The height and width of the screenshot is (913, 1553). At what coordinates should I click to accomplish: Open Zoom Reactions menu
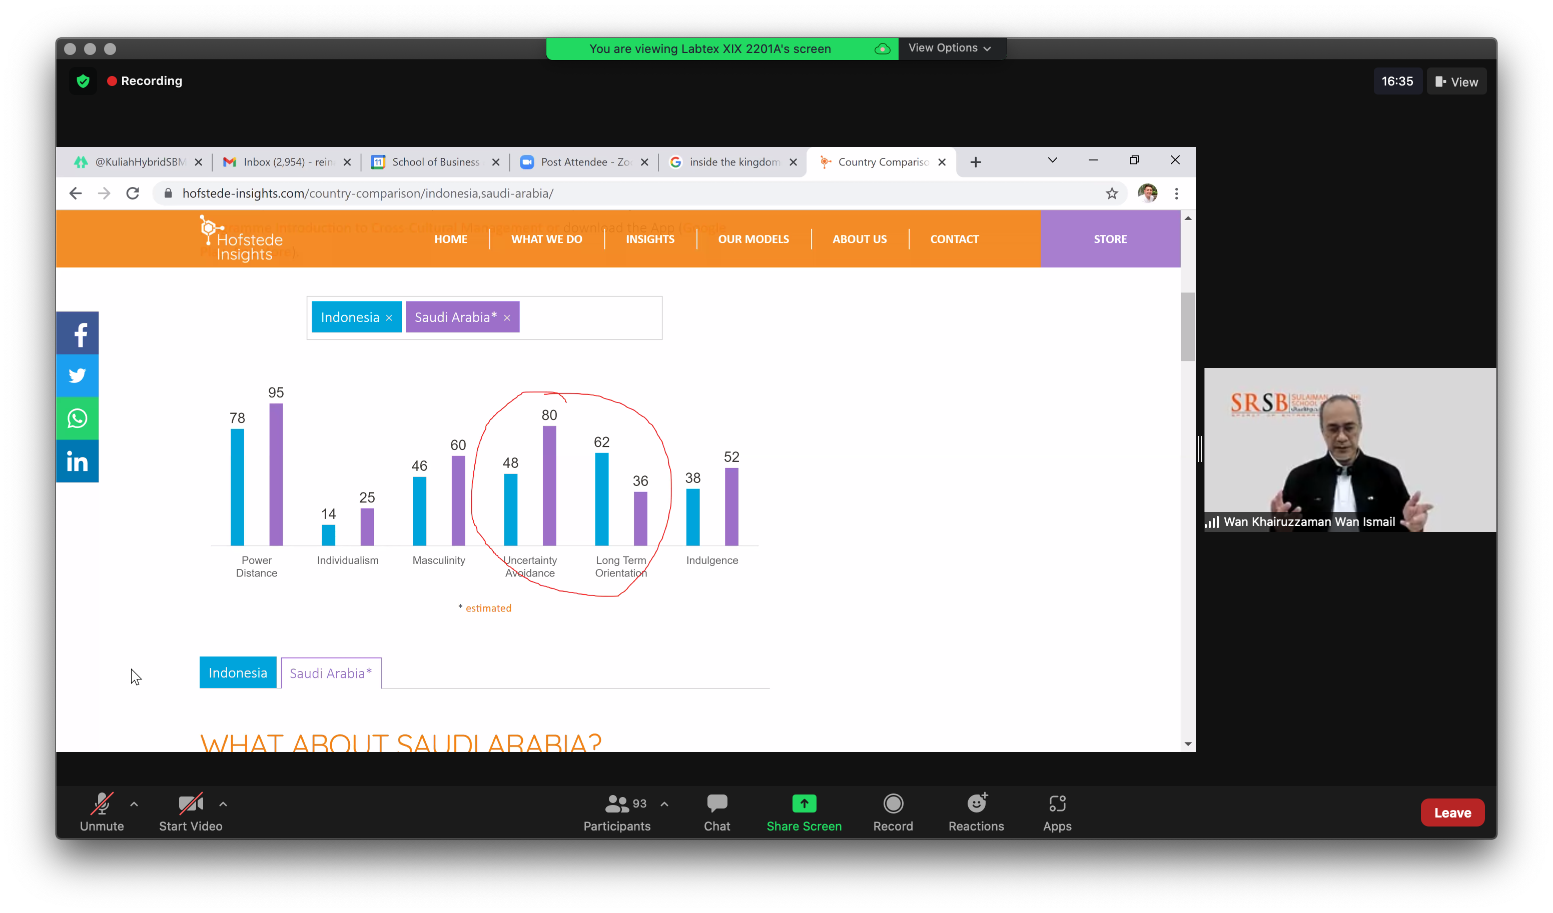(976, 813)
